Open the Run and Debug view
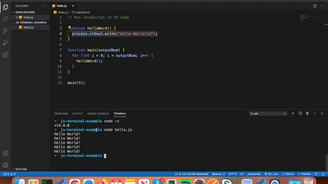 click(x=6, y=43)
